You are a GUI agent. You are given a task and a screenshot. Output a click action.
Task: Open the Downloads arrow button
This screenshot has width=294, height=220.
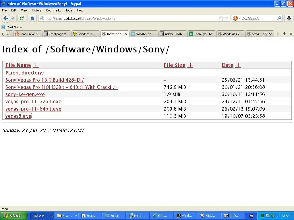click(x=289, y=18)
